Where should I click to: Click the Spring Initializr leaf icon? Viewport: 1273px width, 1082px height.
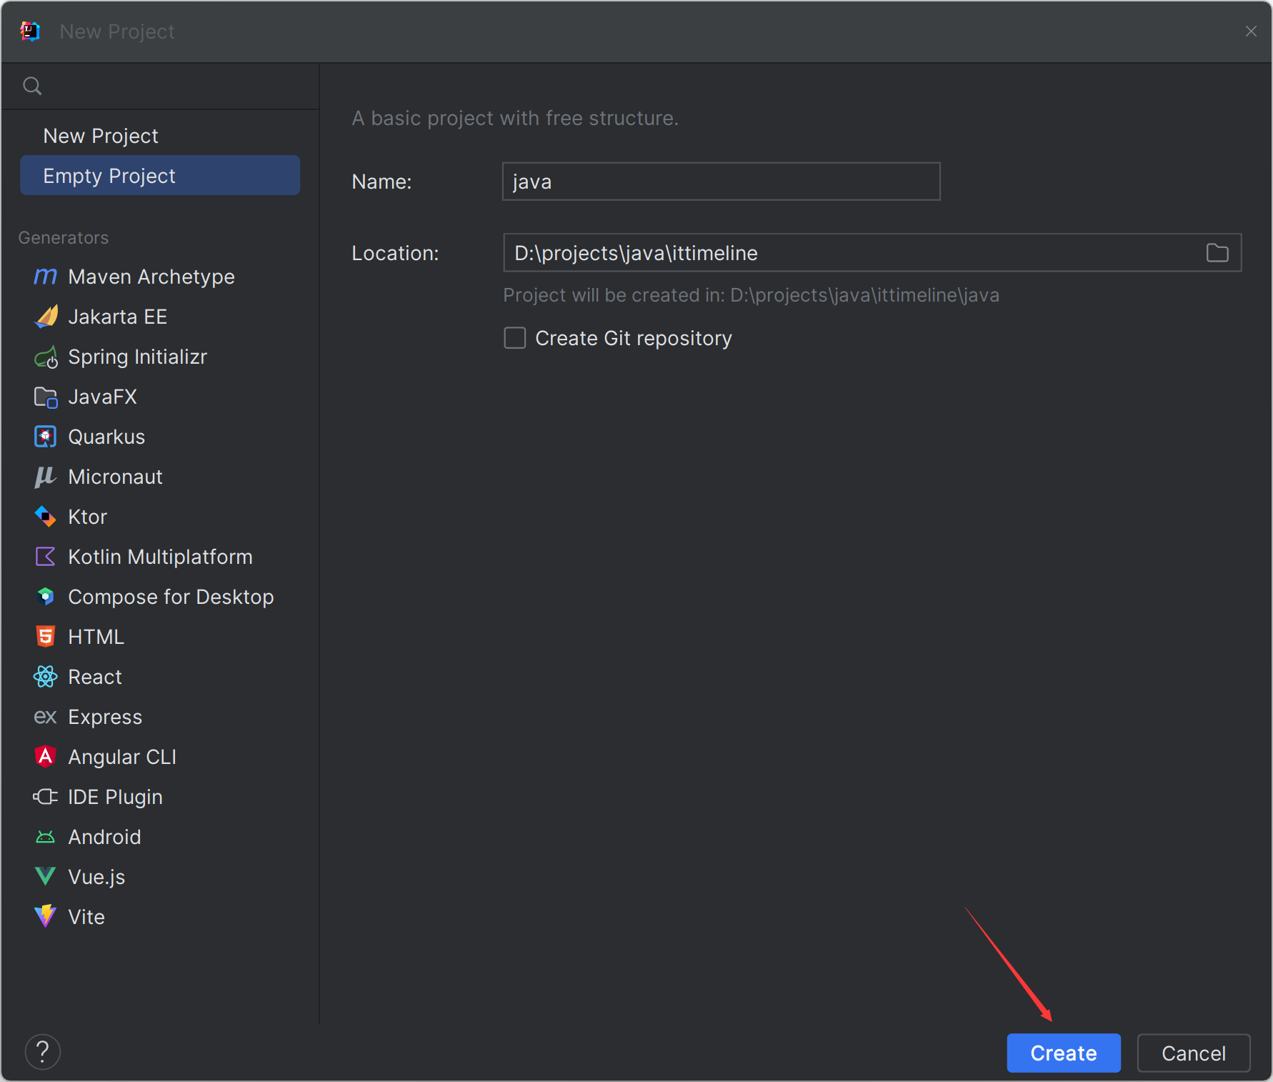pos(46,357)
